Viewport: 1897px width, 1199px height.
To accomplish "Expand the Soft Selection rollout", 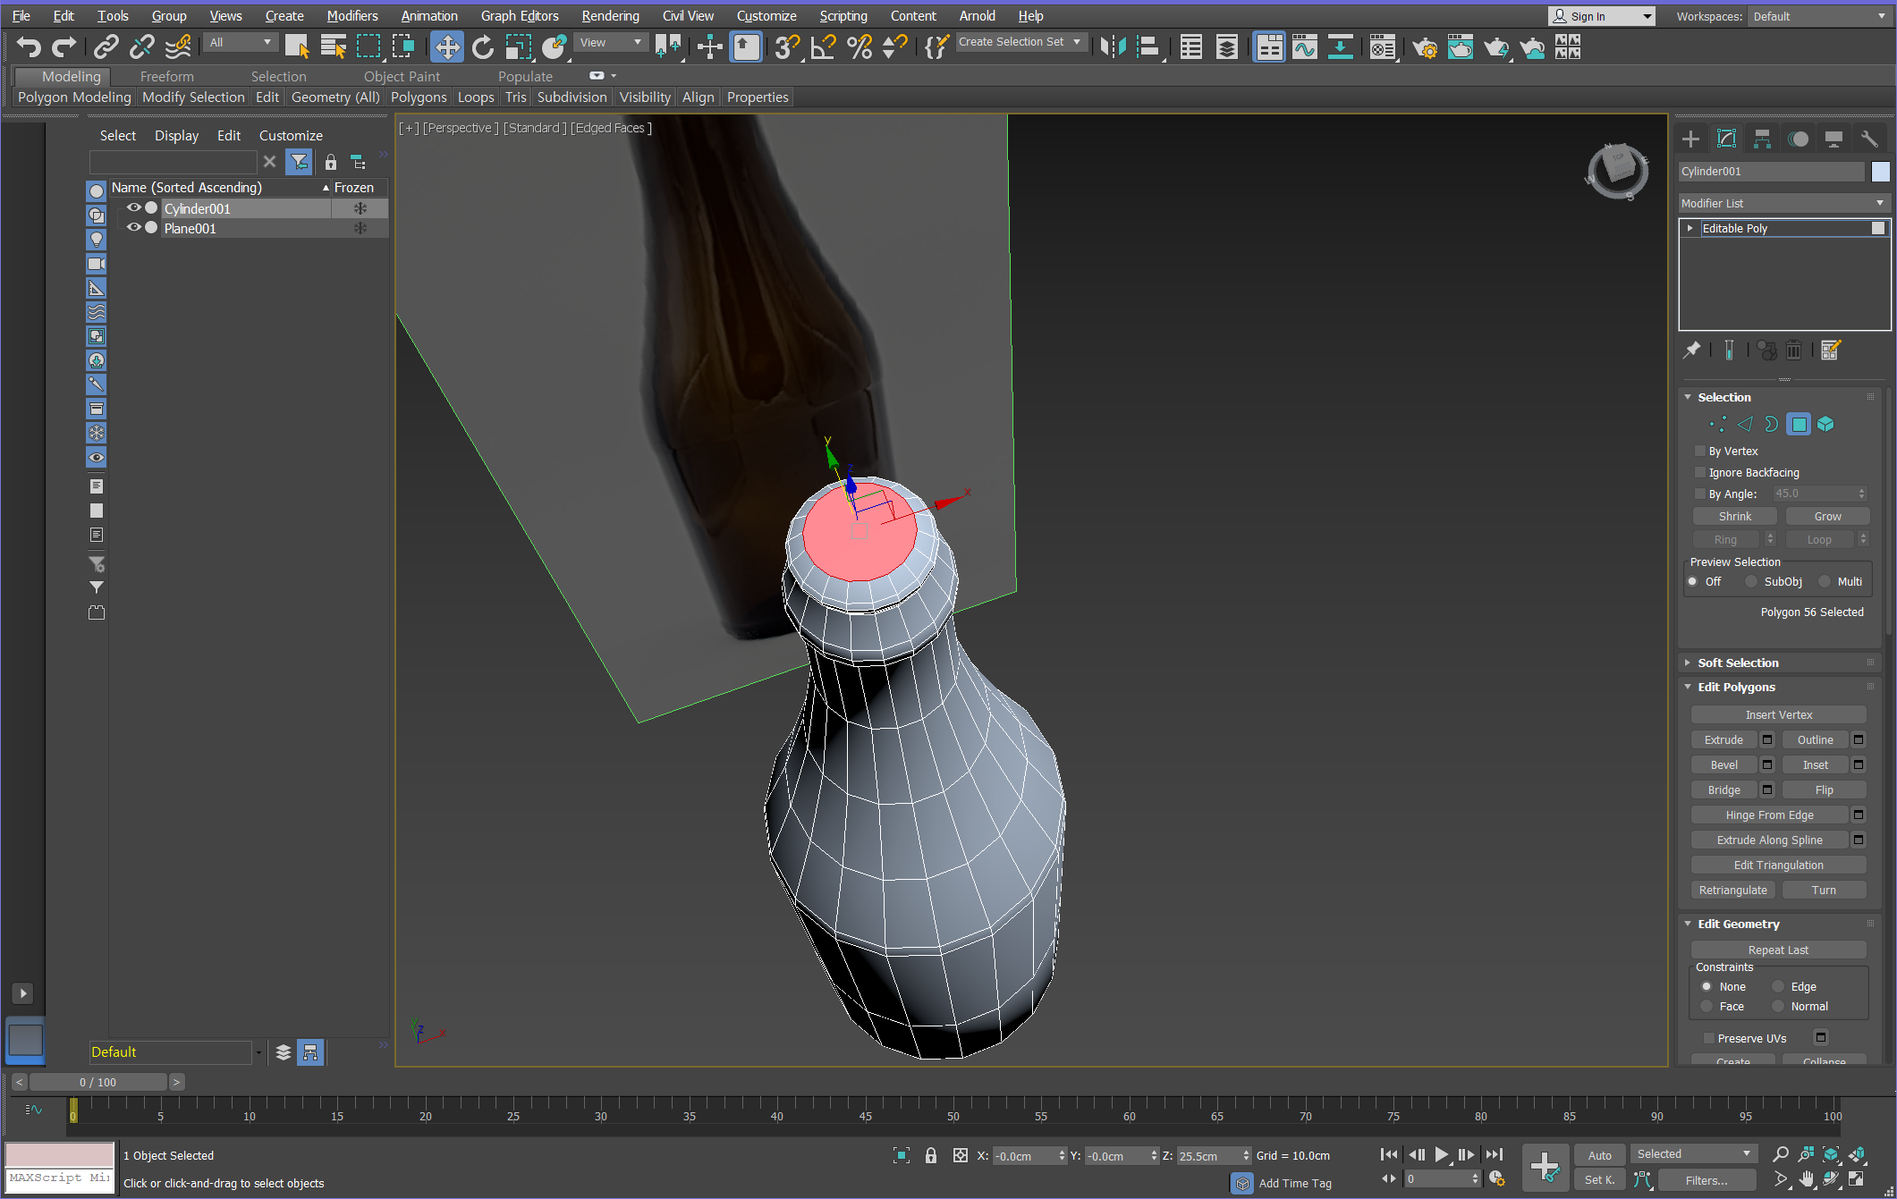I will click(x=1737, y=663).
